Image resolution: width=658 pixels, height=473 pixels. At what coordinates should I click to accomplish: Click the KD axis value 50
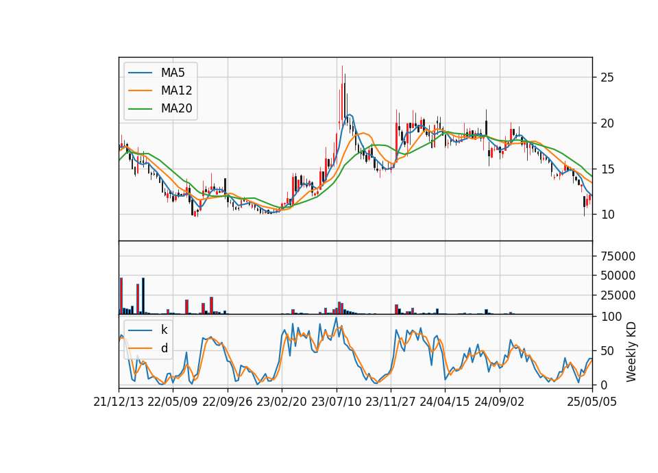click(x=607, y=351)
